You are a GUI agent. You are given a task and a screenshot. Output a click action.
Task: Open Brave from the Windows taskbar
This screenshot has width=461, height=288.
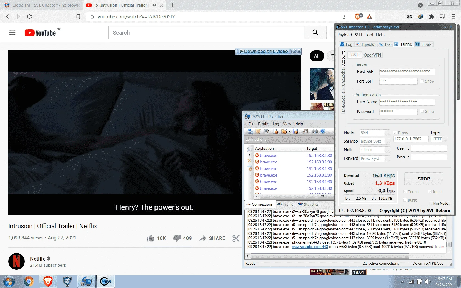[x=48, y=281]
